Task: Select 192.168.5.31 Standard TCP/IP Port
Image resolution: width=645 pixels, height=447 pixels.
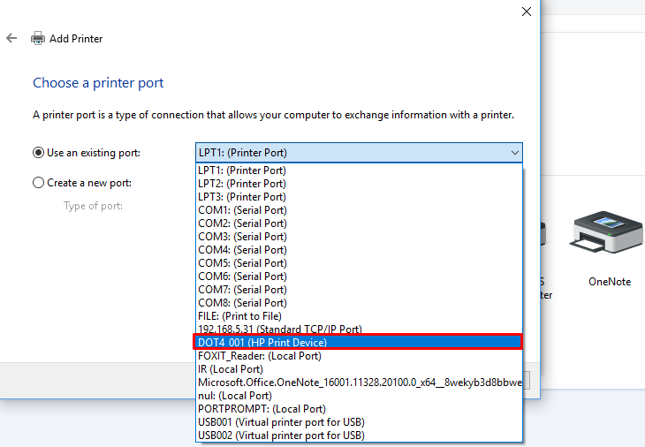Action: [x=280, y=330]
